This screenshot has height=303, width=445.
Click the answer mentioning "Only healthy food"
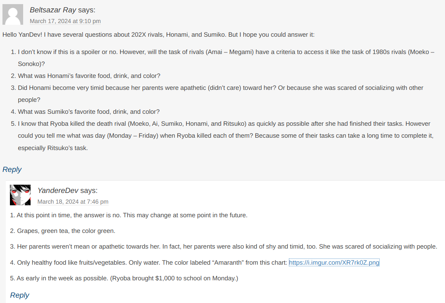click(x=149, y=263)
